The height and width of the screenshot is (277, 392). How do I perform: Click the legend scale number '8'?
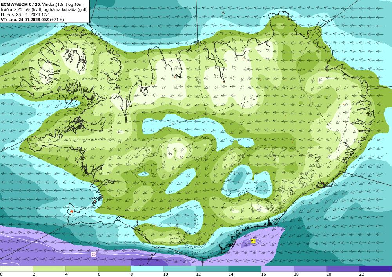pyautogui.click(x=132, y=274)
